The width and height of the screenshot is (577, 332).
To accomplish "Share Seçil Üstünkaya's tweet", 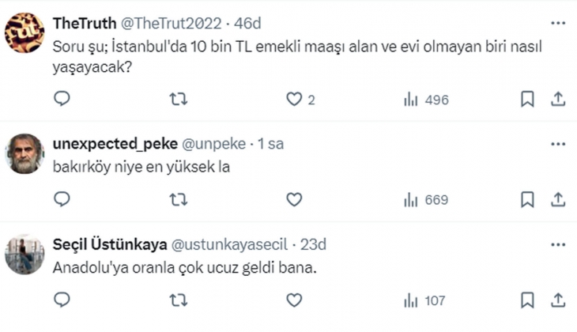I will (x=557, y=300).
